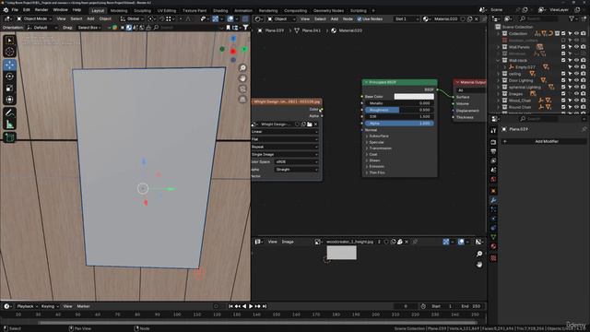The width and height of the screenshot is (590, 332).
Task: Toggle perspective/orthographic grid gizmo
Action: (x=242, y=100)
